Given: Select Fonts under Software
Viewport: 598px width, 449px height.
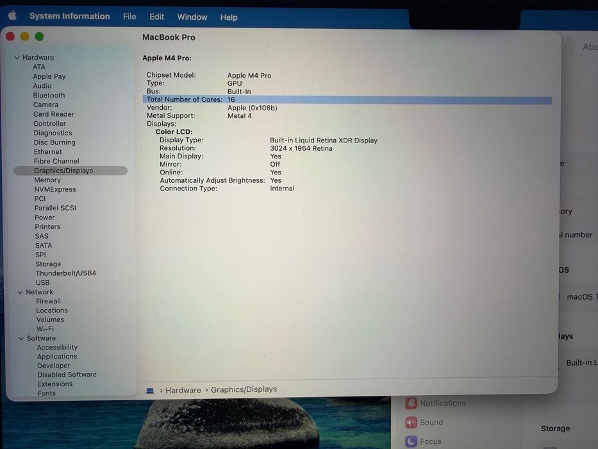Looking at the screenshot, I should 47,393.
